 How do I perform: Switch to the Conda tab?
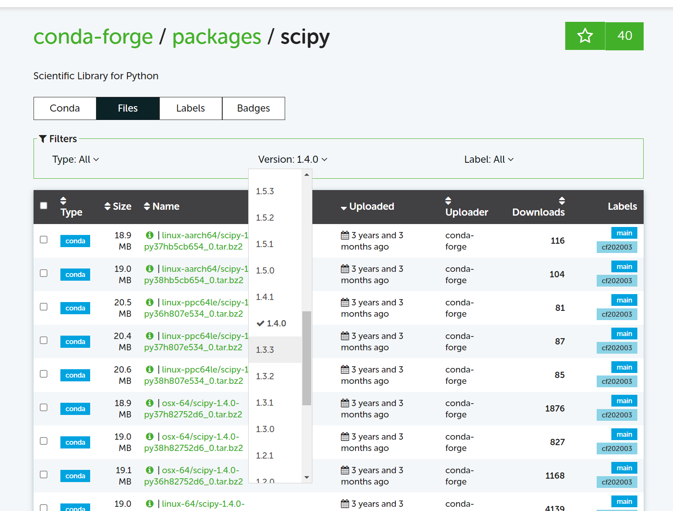[x=65, y=108]
